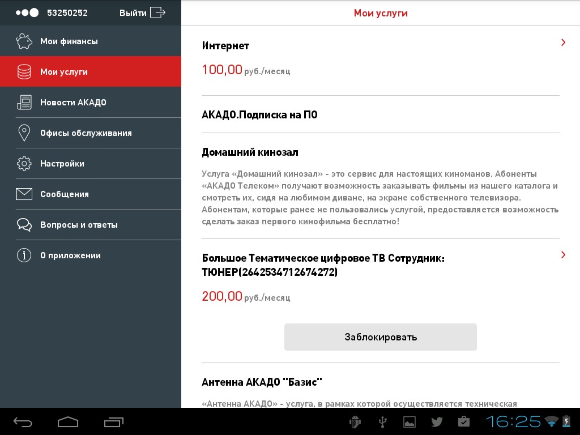Image resolution: width=580 pixels, height=435 pixels.
Task: Open О приложении menu item
Action: [91, 255]
